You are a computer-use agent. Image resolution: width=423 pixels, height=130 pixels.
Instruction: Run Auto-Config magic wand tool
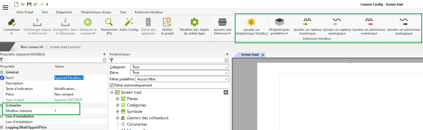coord(129,22)
